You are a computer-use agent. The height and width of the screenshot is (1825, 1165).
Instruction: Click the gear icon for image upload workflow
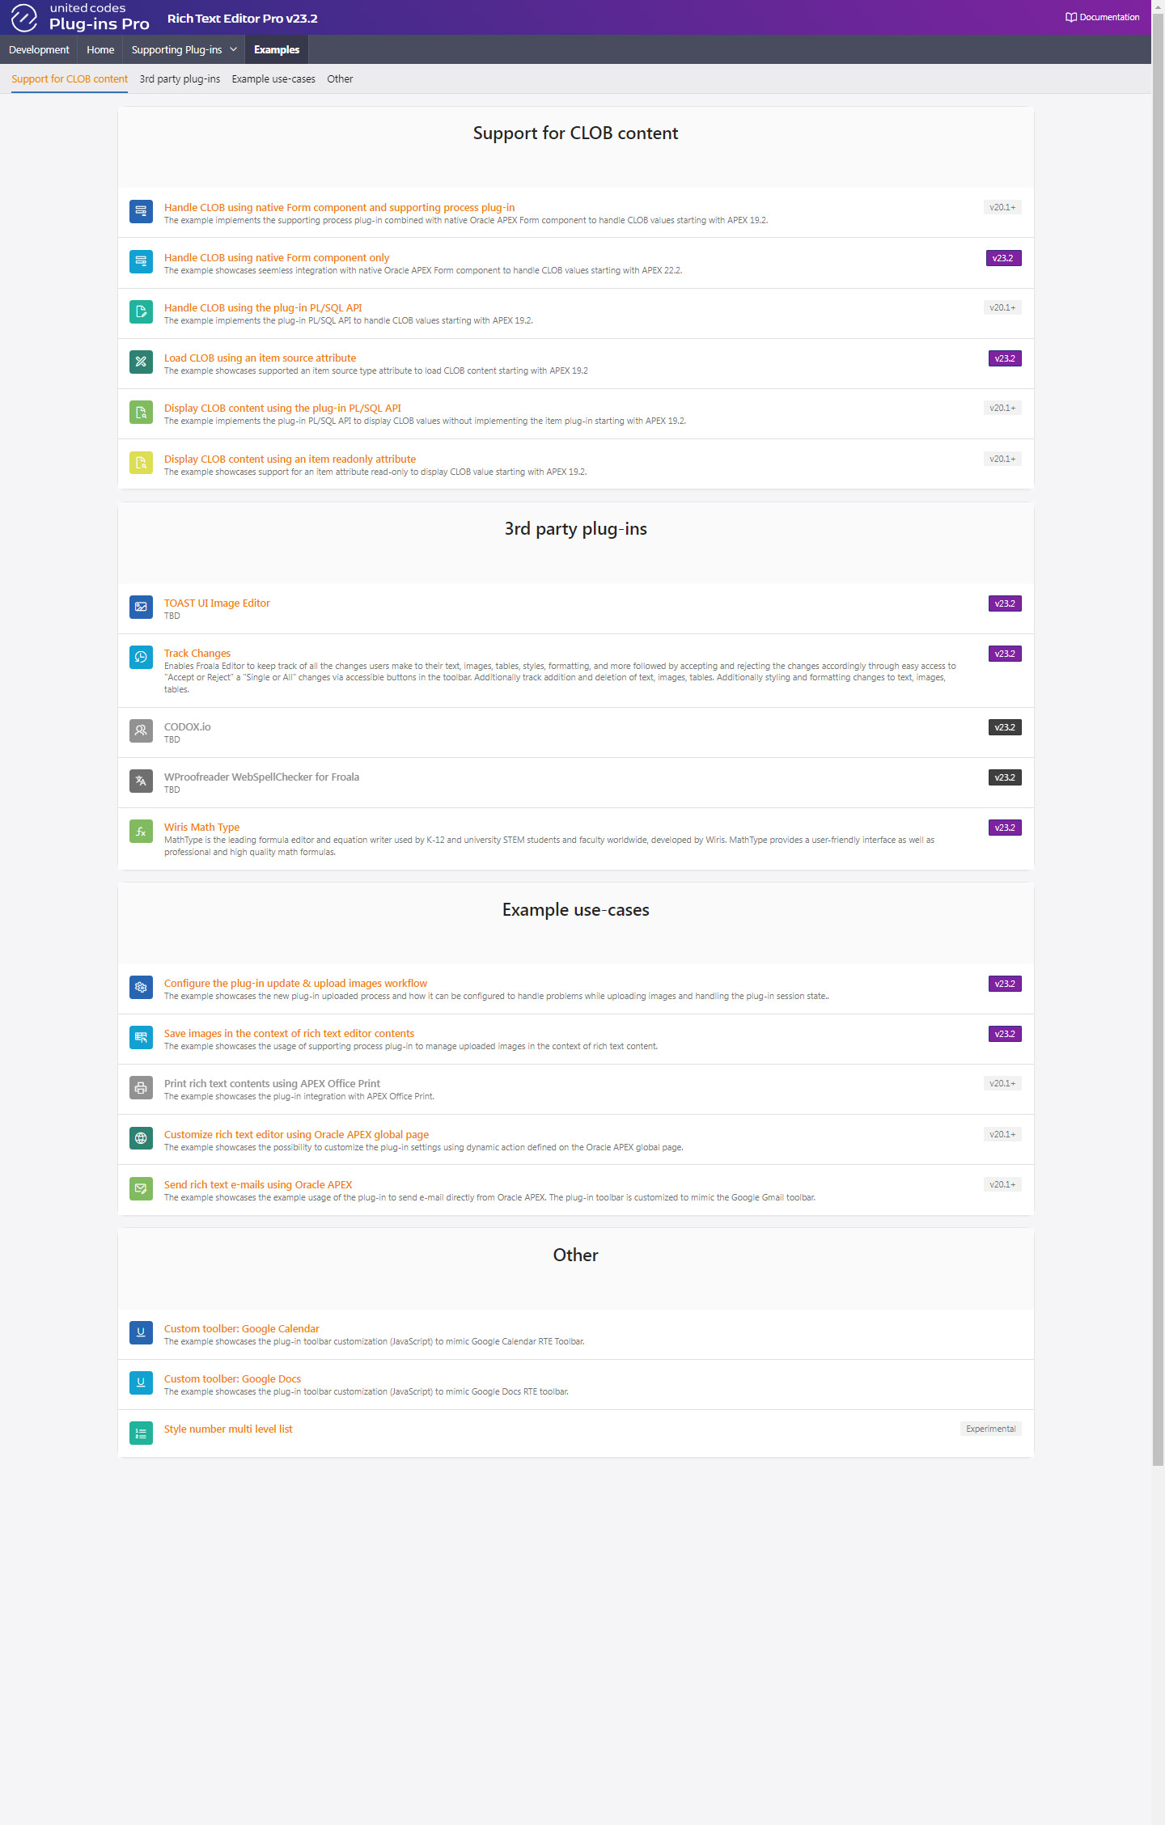point(141,988)
